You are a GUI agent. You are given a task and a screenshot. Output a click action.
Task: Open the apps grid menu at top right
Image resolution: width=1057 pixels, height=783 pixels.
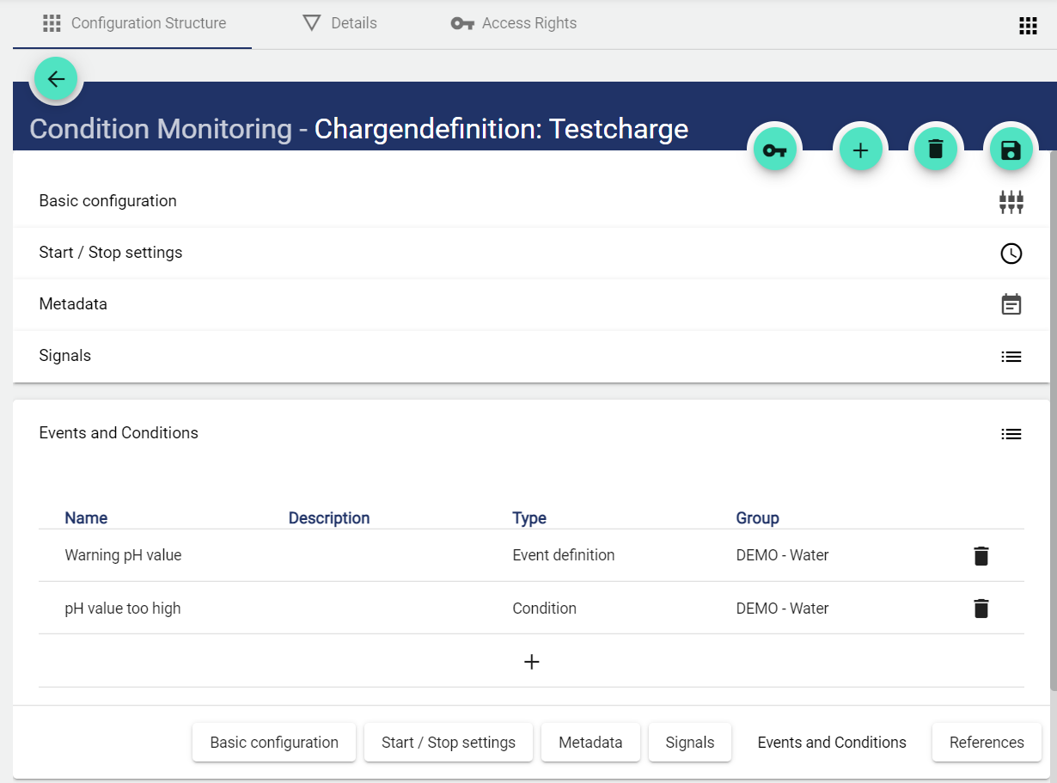[x=1028, y=26]
